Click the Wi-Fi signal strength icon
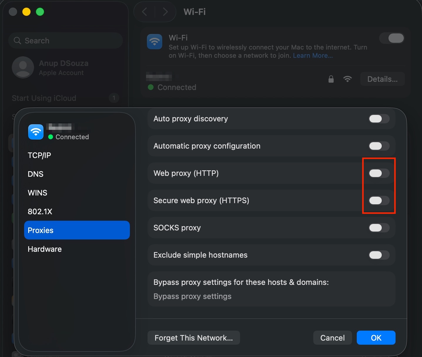422x357 pixels. (348, 79)
